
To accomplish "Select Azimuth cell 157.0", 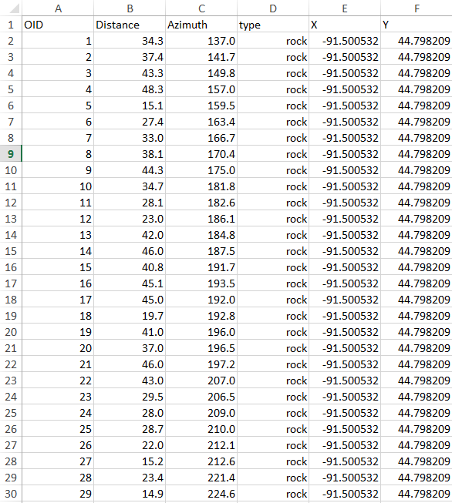I will pyautogui.click(x=201, y=89).
